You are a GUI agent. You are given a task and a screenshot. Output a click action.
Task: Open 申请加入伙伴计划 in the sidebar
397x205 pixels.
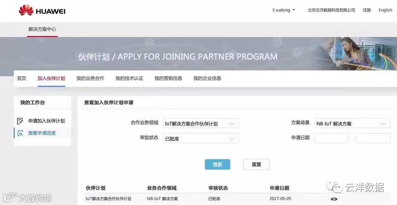point(47,121)
